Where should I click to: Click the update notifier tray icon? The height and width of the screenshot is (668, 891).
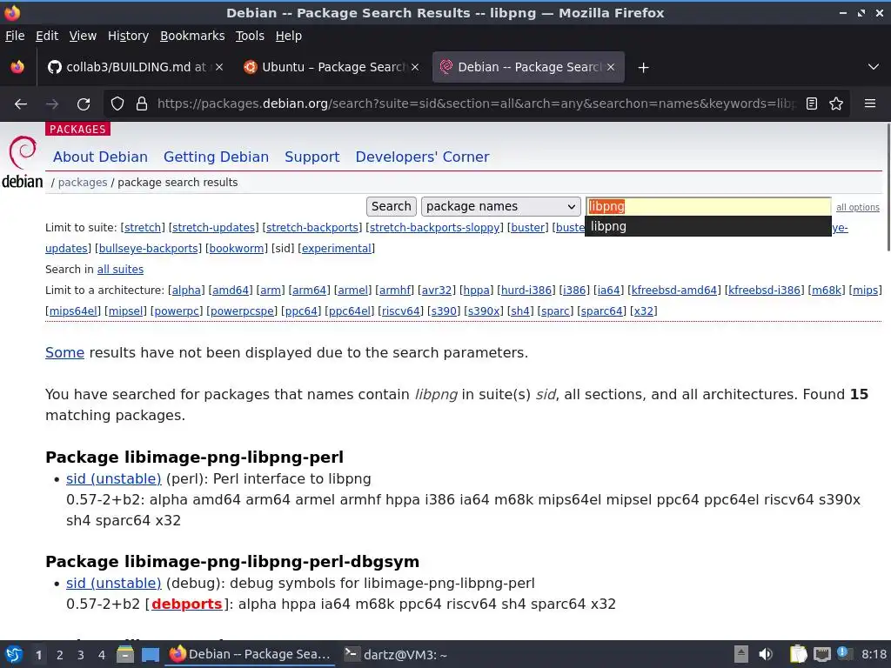click(x=843, y=653)
